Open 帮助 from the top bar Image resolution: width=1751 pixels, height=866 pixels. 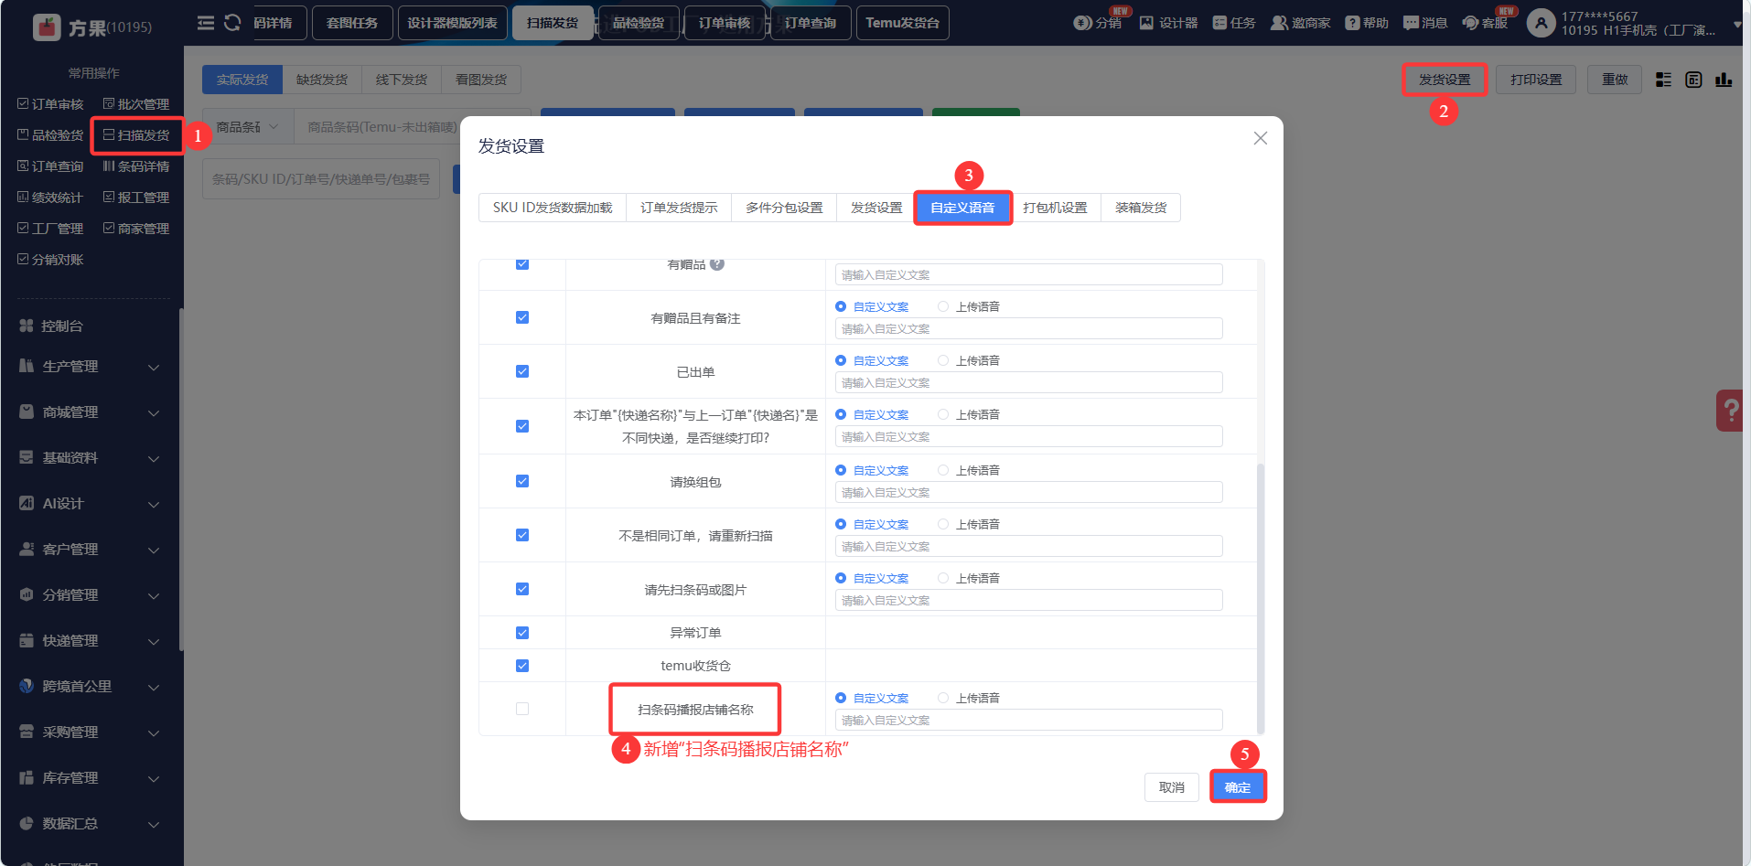click(x=1367, y=23)
